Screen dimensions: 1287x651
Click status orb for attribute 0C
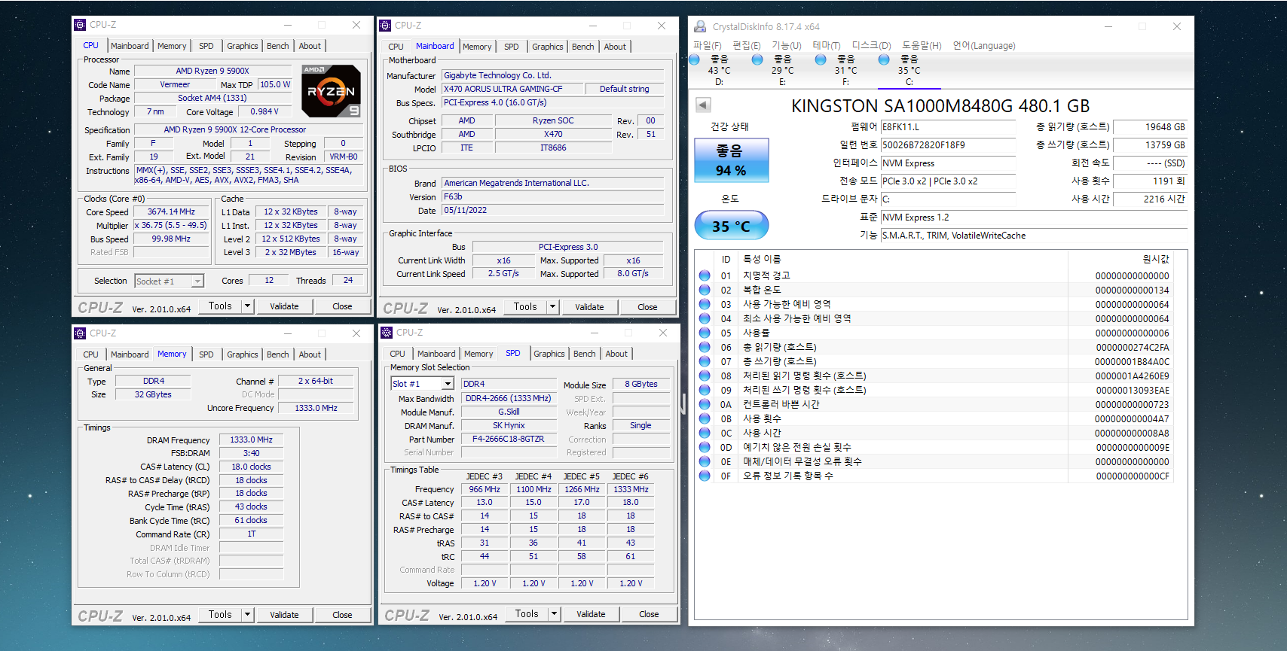tap(705, 433)
